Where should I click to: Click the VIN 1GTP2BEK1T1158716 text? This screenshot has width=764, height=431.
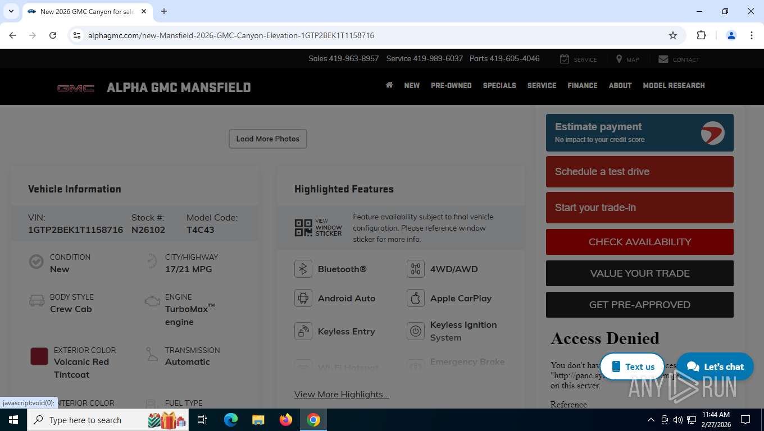coord(75,230)
